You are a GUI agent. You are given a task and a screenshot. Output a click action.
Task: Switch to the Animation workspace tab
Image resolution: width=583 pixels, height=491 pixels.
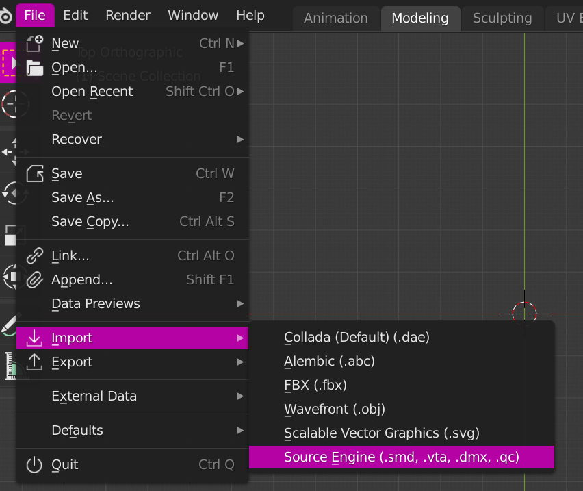[335, 18]
